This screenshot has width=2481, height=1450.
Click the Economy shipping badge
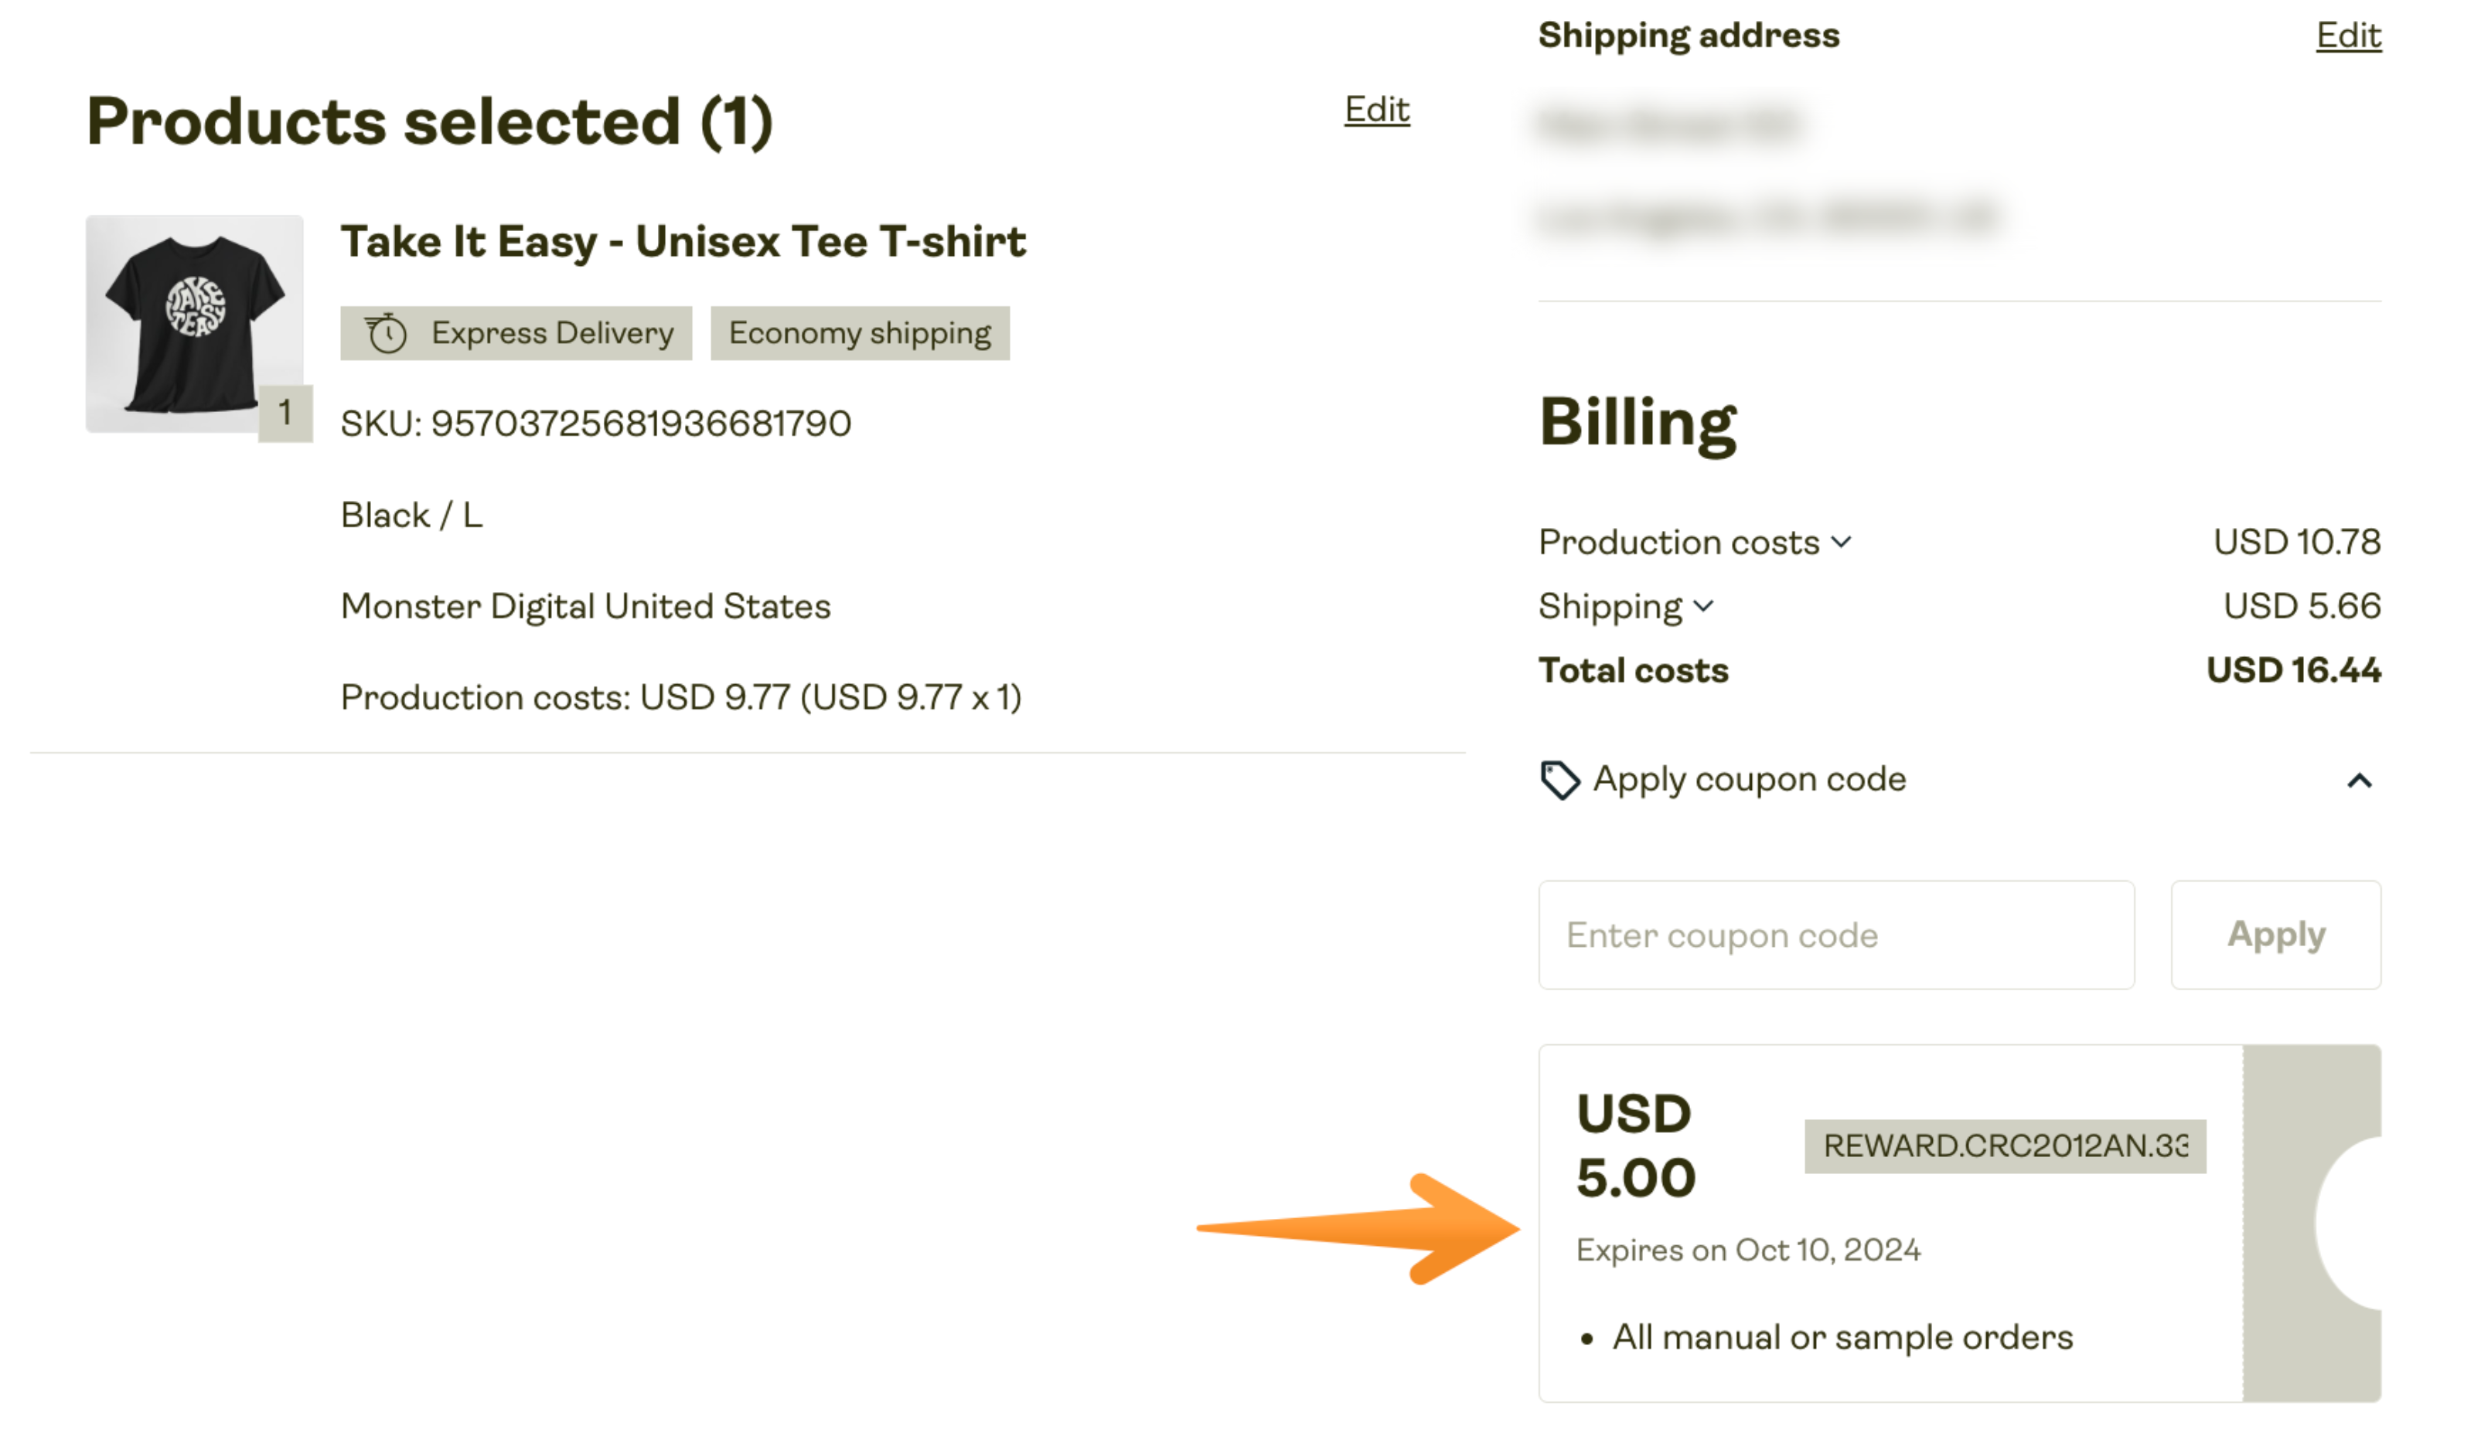click(x=860, y=334)
